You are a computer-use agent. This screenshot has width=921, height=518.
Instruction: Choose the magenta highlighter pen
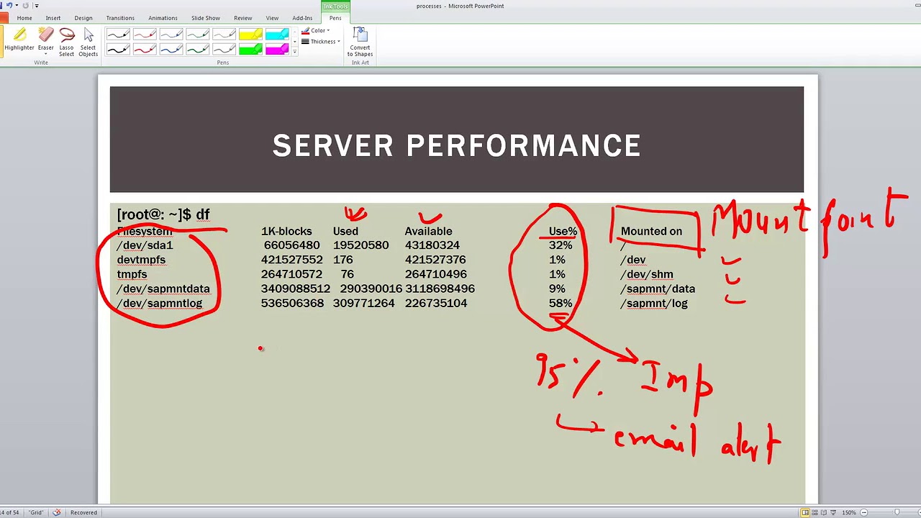click(277, 49)
